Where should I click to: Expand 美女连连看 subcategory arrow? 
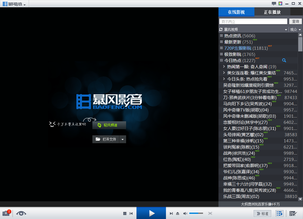[x=224, y=73]
